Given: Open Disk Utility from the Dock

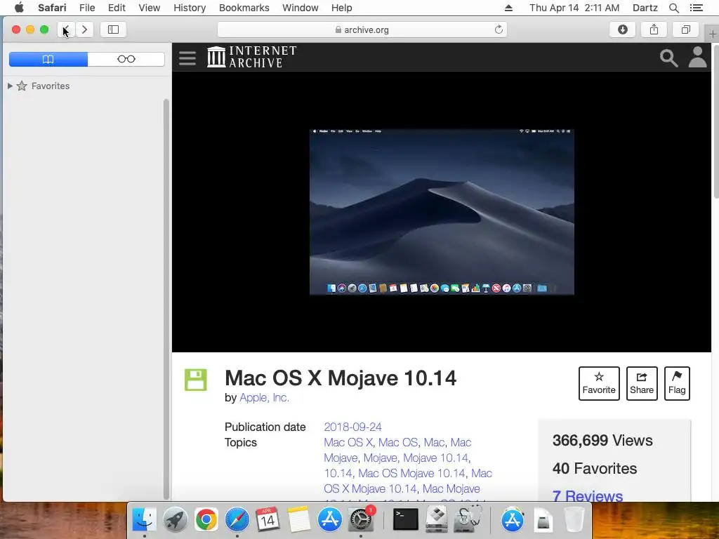Looking at the screenshot, I should [468, 520].
